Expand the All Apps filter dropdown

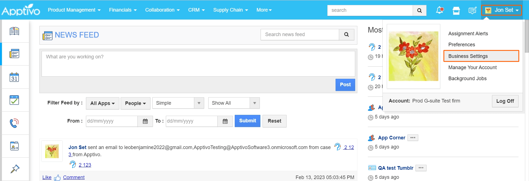(x=102, y=103)
